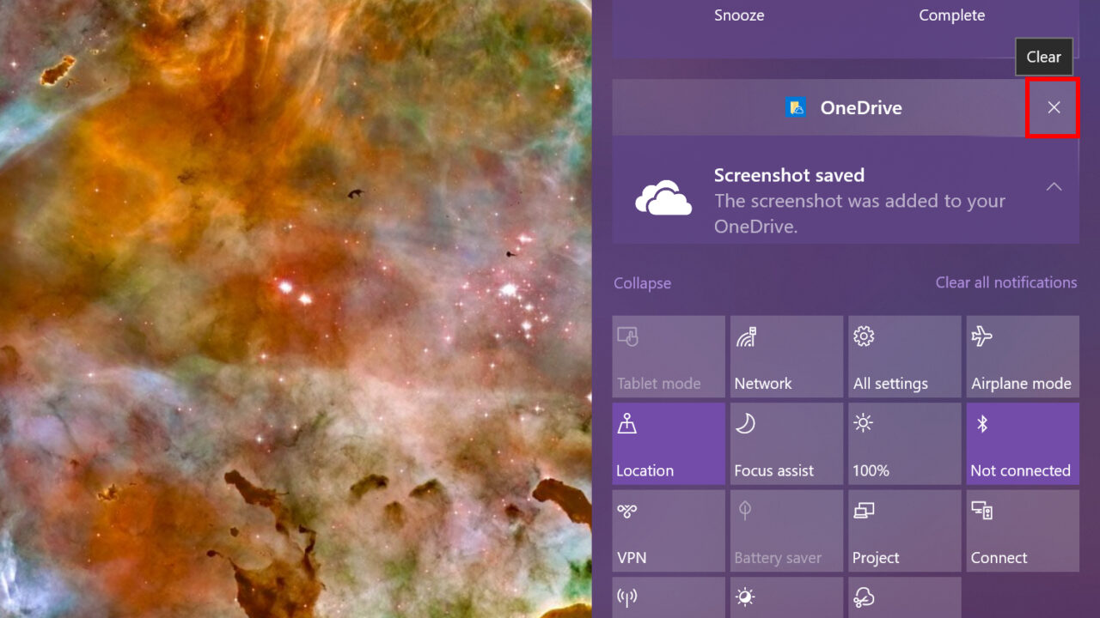Toggle Location off

tap(668, 443)
